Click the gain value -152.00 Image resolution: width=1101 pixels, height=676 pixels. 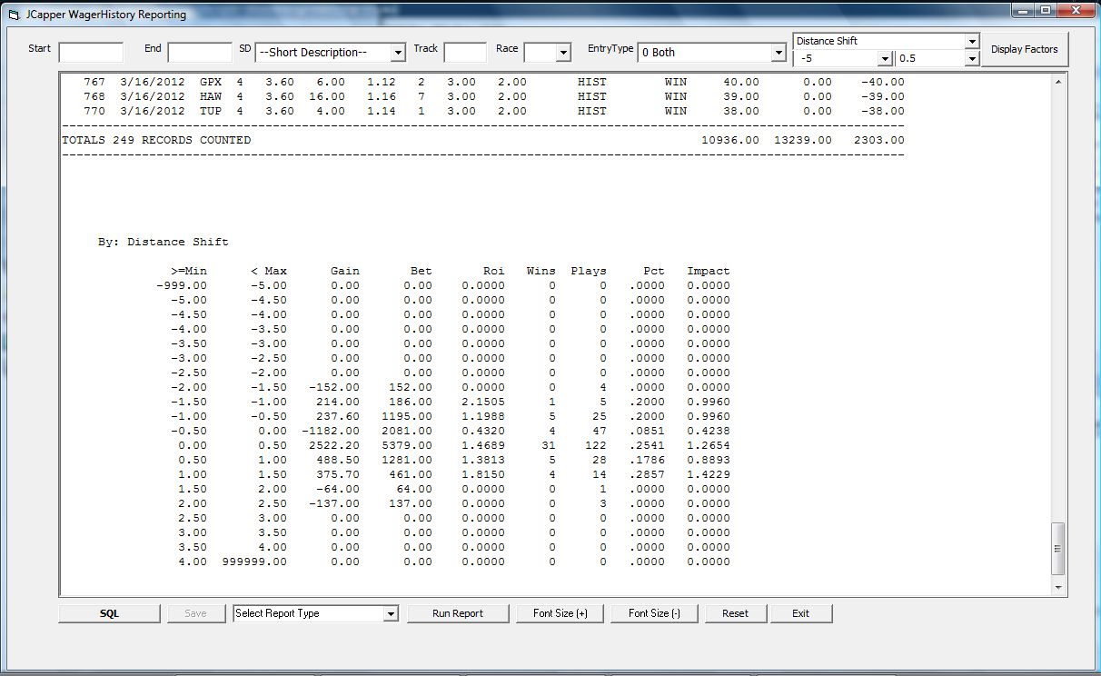334,387
